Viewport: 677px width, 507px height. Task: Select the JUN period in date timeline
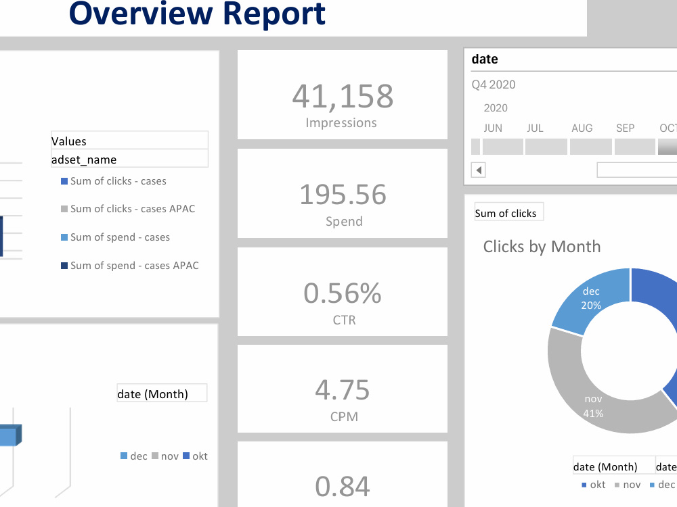click(x=502, y=147)
